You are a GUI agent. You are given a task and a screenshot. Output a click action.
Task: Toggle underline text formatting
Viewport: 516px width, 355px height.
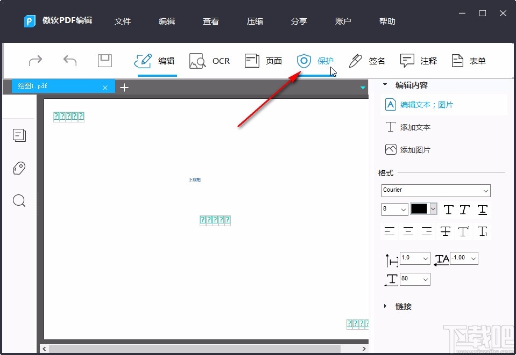pyautogui.click(x=482, y=209)
